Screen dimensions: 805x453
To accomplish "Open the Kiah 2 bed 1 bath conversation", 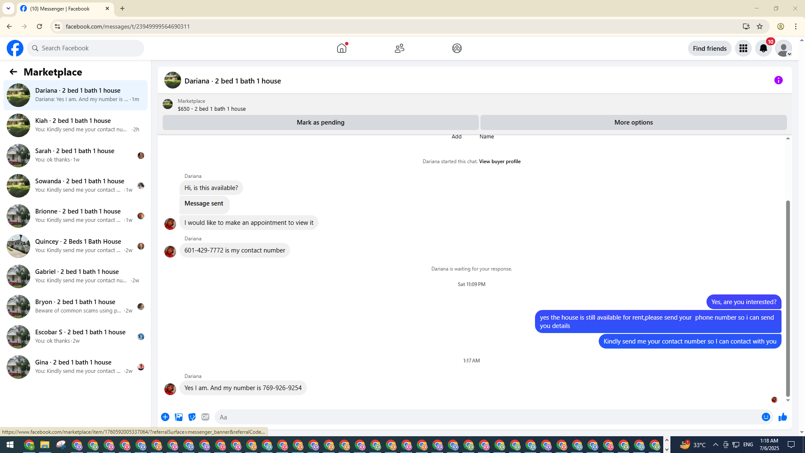I will 75,125.
